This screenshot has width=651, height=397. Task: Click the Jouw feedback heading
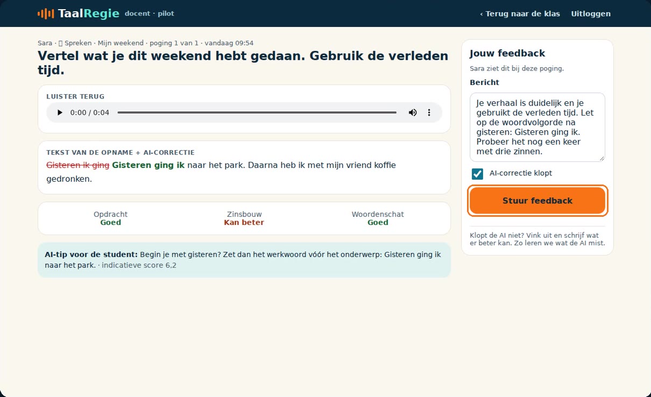coord(507,53)
